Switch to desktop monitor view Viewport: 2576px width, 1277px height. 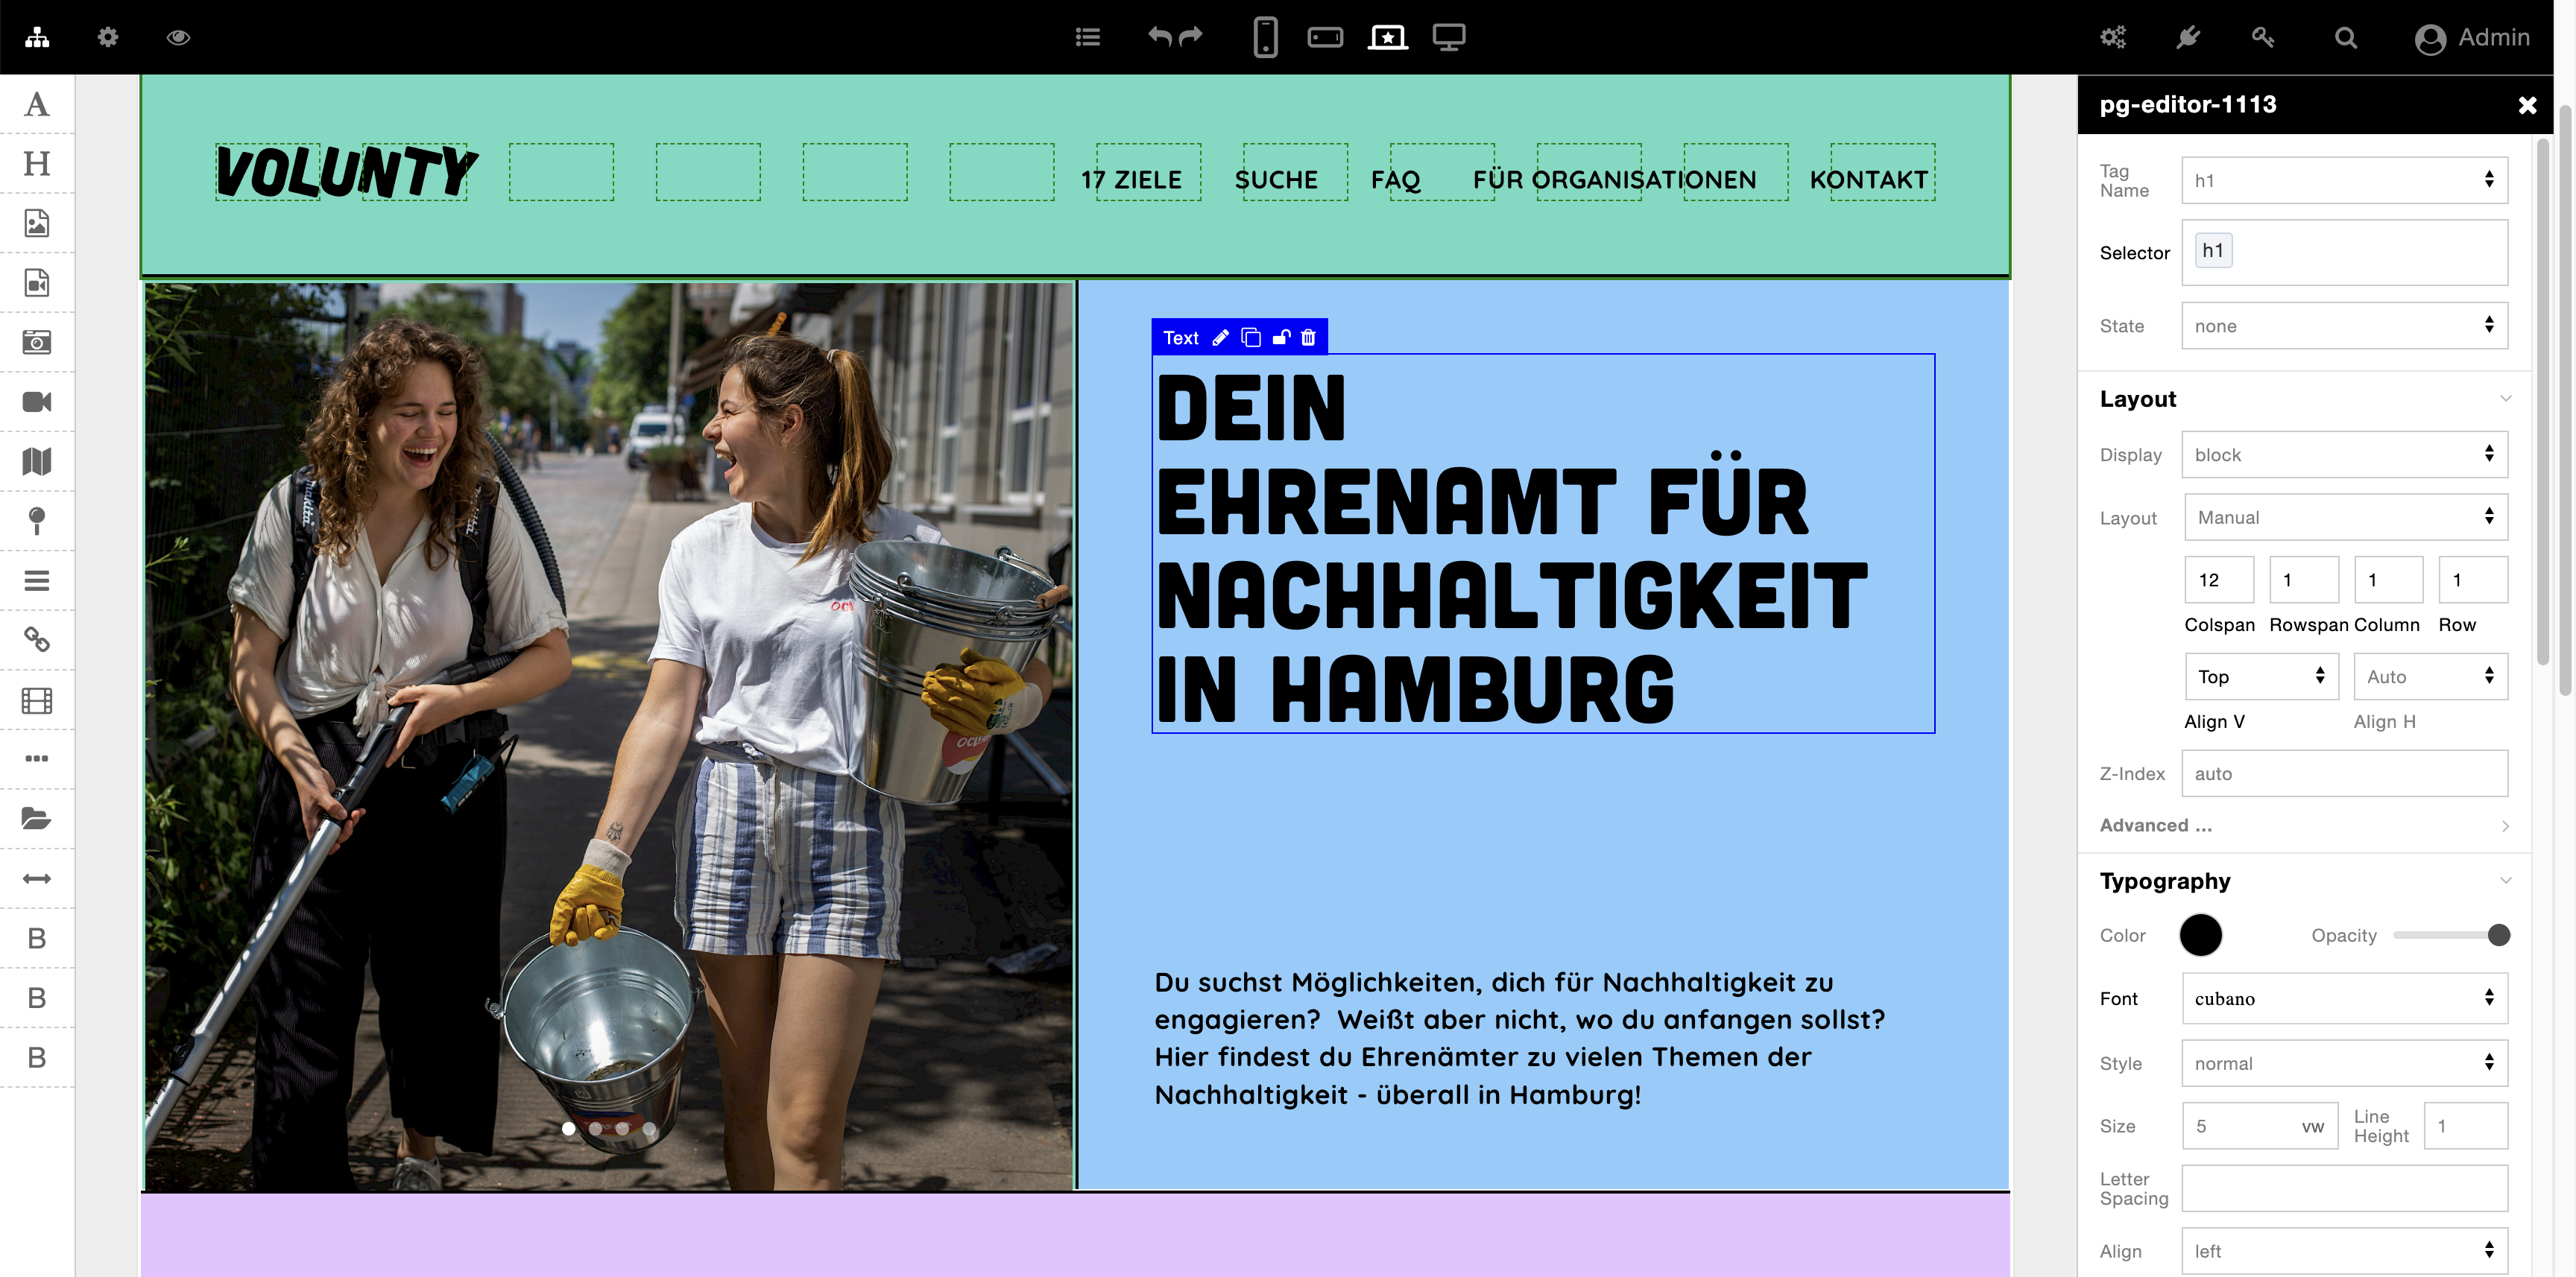click(x=1449, y=37)
